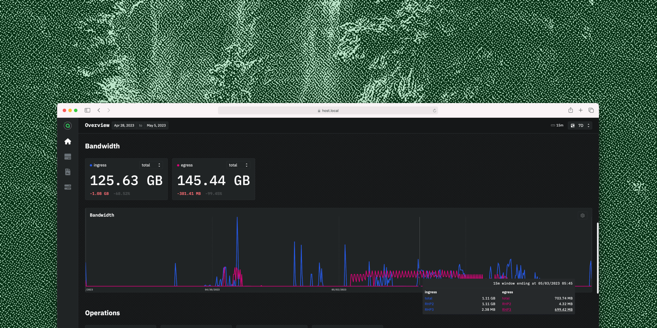Click the host.local address bar
657x328 pixels.
tap(328, 111)
